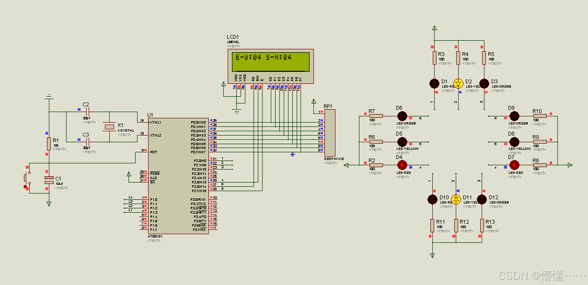Screen dimensions: 588x285
Task: Select resistor R7 symbol
Action: click(376, 115)
